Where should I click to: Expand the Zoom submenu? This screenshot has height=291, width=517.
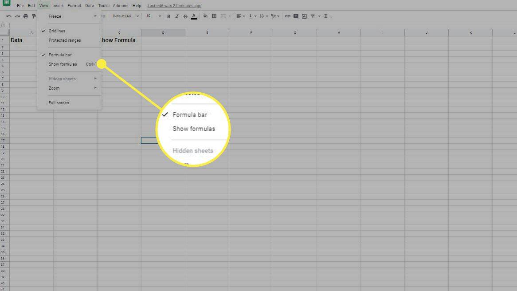coord(54,88)
